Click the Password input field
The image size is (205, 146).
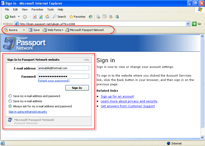(x=64, y=76)
